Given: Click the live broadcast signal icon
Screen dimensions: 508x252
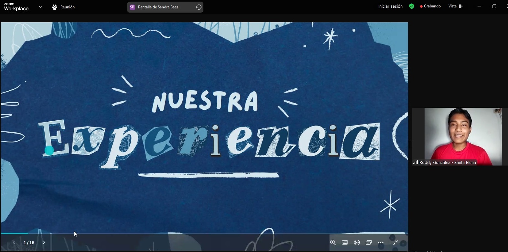Looking at the screenshot, I should (357, 242).
